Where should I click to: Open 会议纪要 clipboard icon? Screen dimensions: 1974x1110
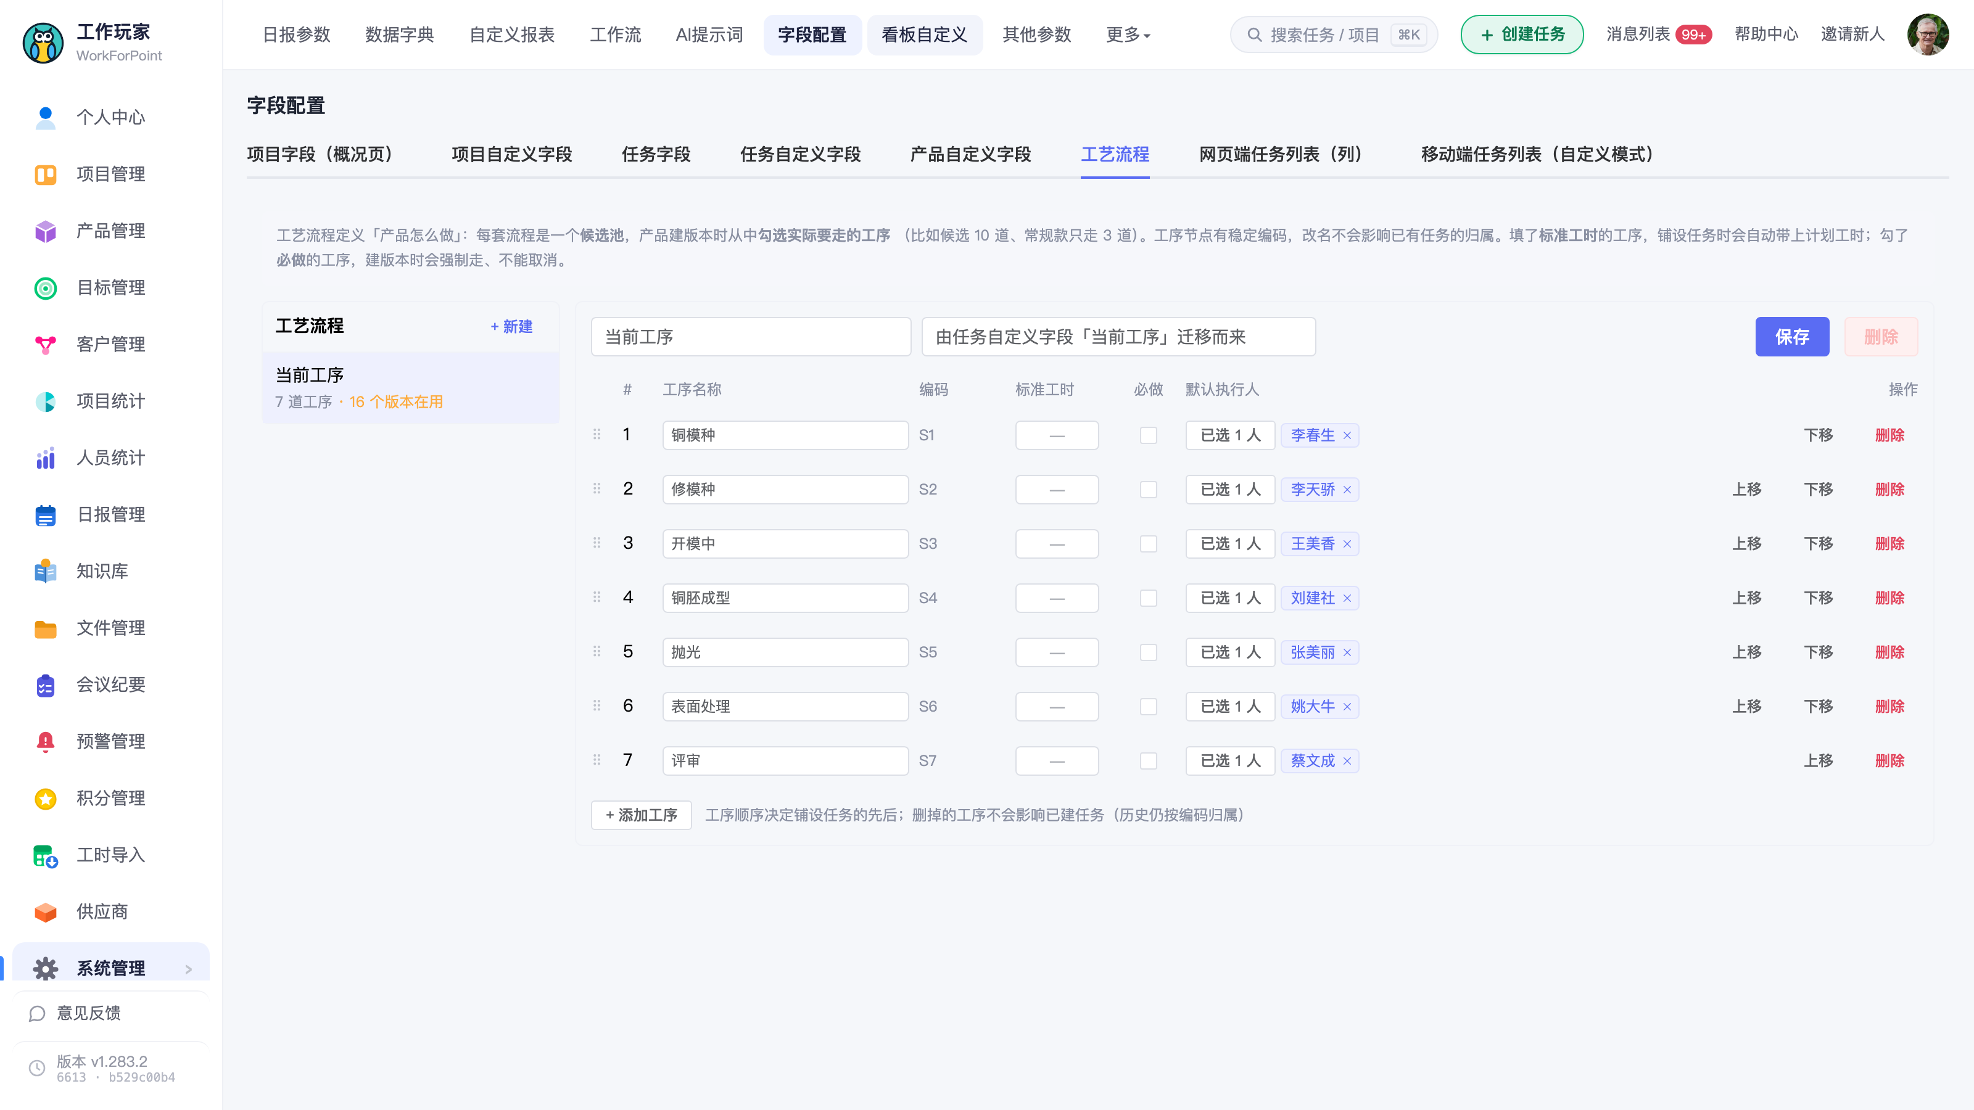click(45, 685)
